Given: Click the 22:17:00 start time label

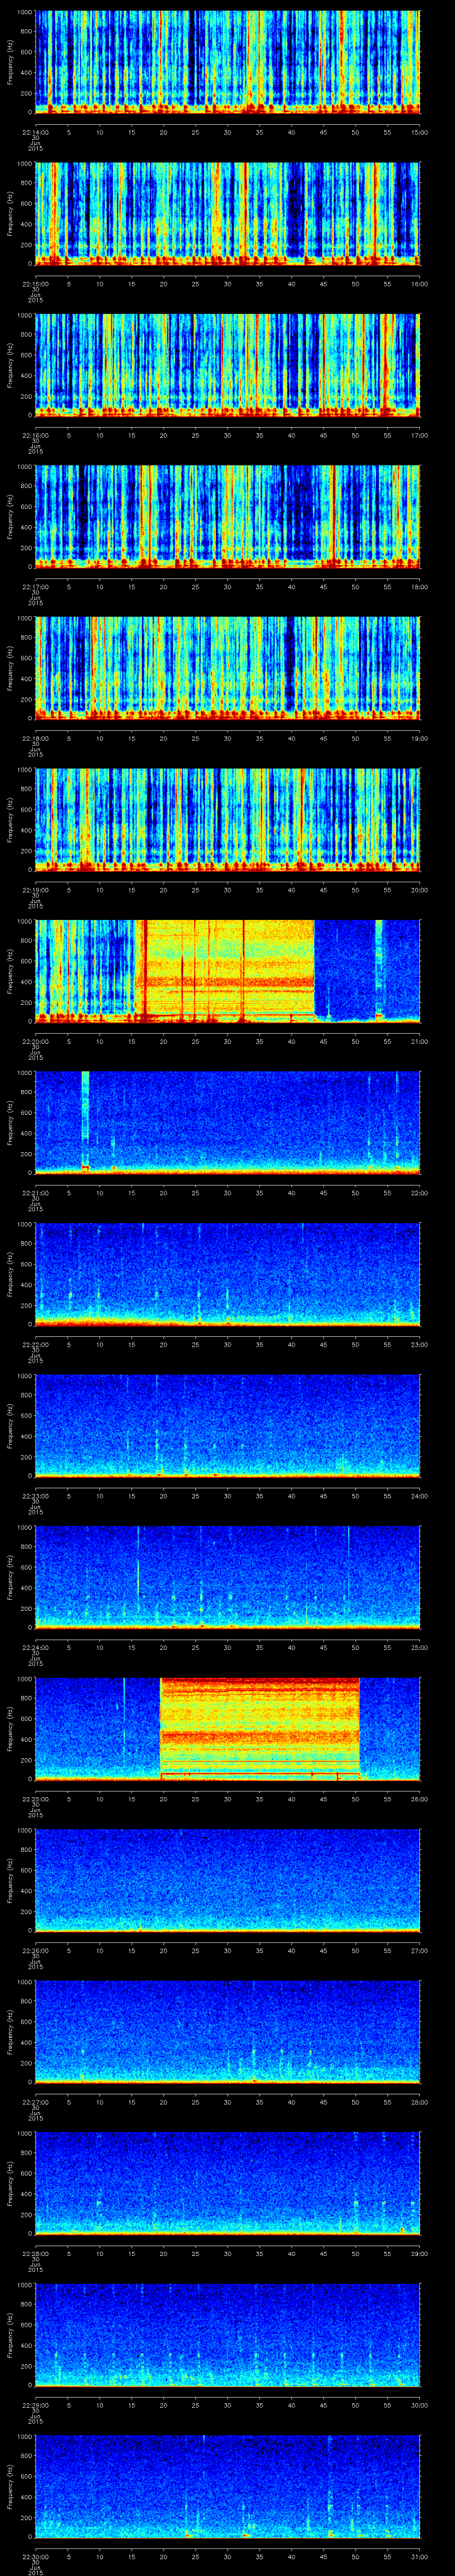Looking at the screenshot, I should tap(35, 586).
